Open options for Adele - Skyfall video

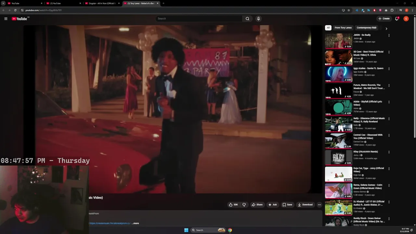coord(389,102)
